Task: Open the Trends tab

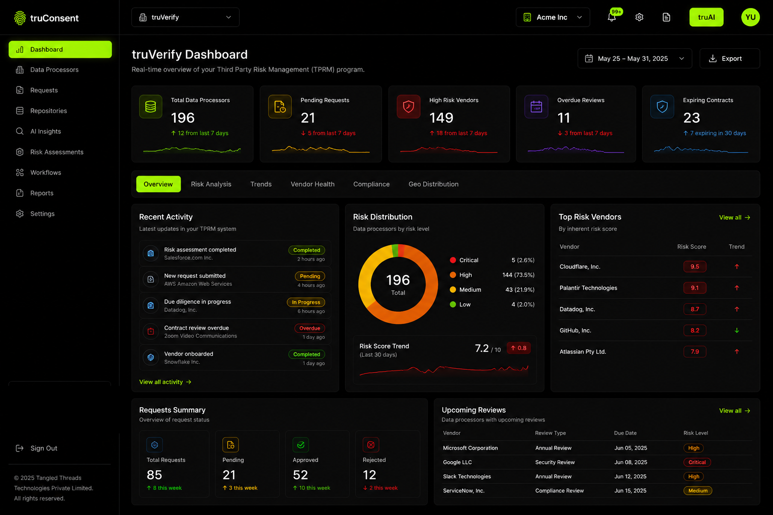Action: [261, 184]
